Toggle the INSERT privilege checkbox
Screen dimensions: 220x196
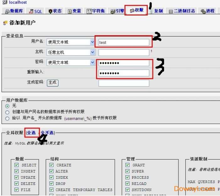point(17,171)
